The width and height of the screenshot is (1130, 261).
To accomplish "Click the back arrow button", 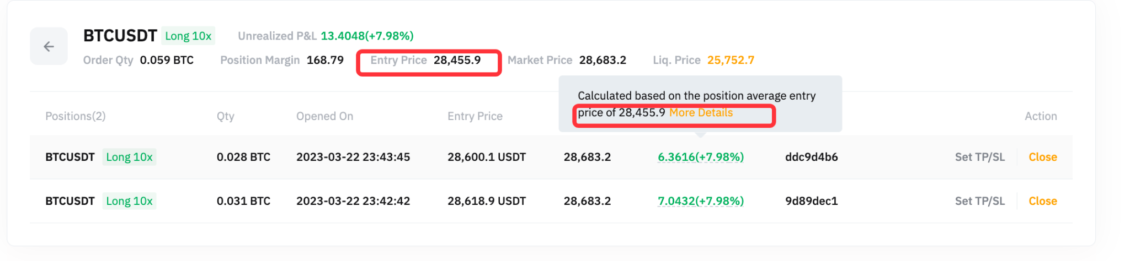I will (49, 46).
